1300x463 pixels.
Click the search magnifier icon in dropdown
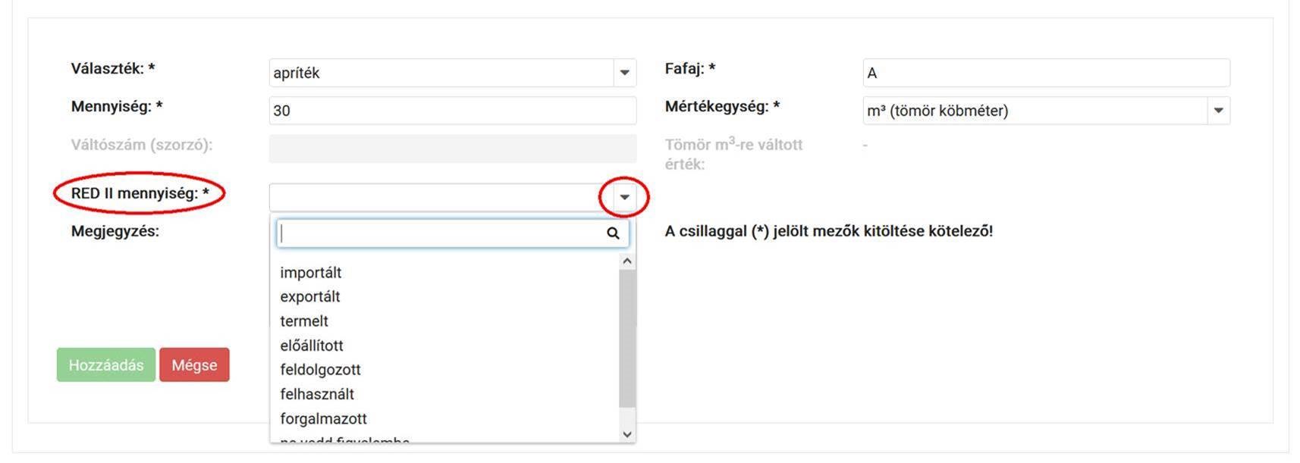click(613, 233)
